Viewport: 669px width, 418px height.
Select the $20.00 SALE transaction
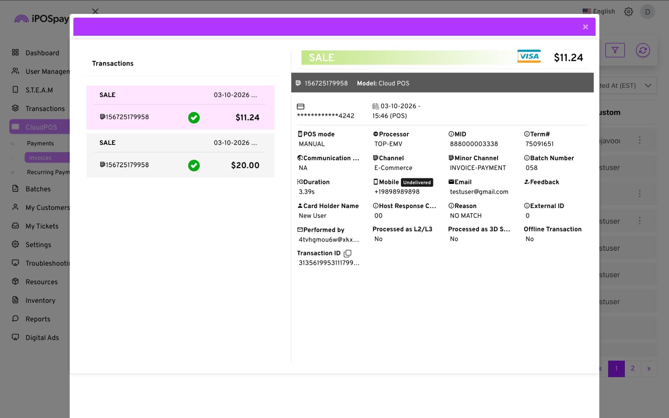pyautogui.click(x=180, y=155)
